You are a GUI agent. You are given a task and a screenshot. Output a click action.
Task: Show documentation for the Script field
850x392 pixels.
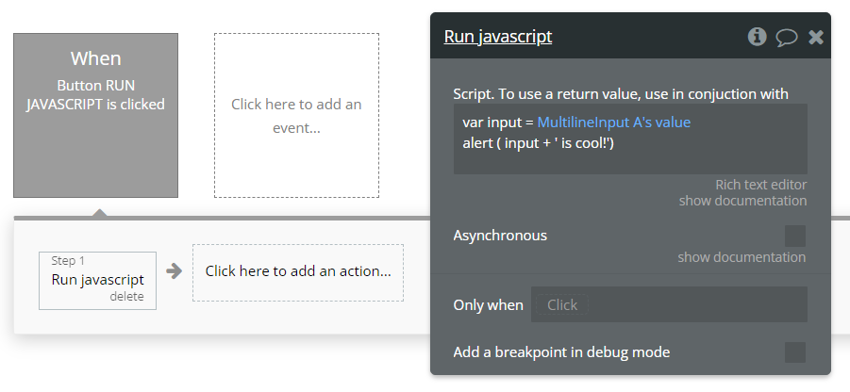[742, 201]
